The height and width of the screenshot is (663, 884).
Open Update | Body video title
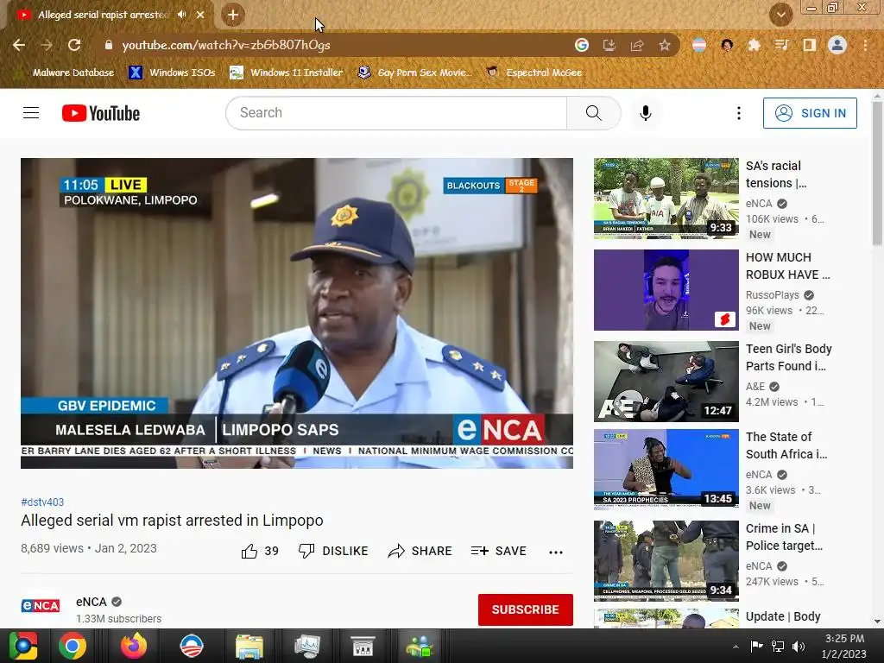pyautogui.click(x=783, y=616)
